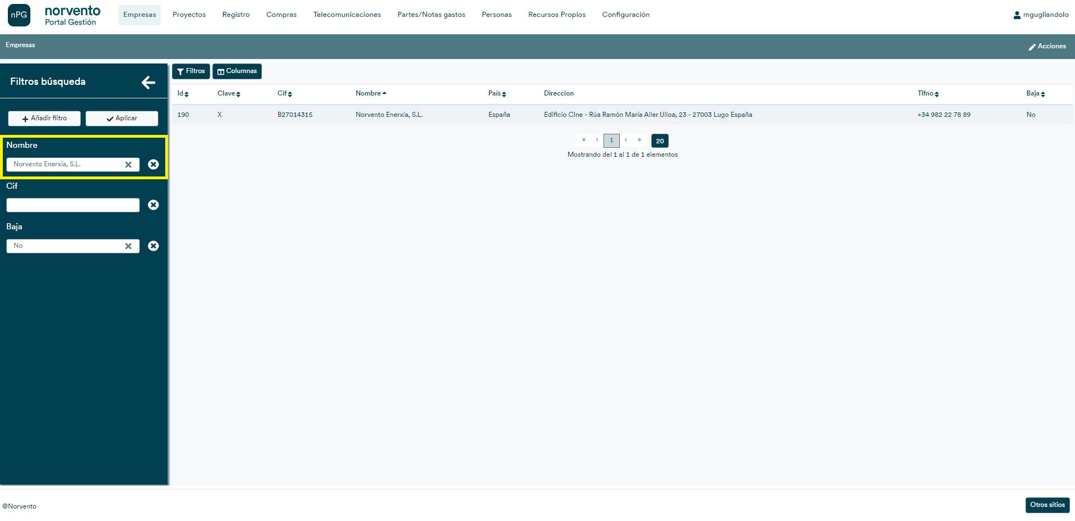Image resolution: width=1075 pixels, height=521 pixels.
Task: Open the Columnas chooser
Action: pos(237,71)
